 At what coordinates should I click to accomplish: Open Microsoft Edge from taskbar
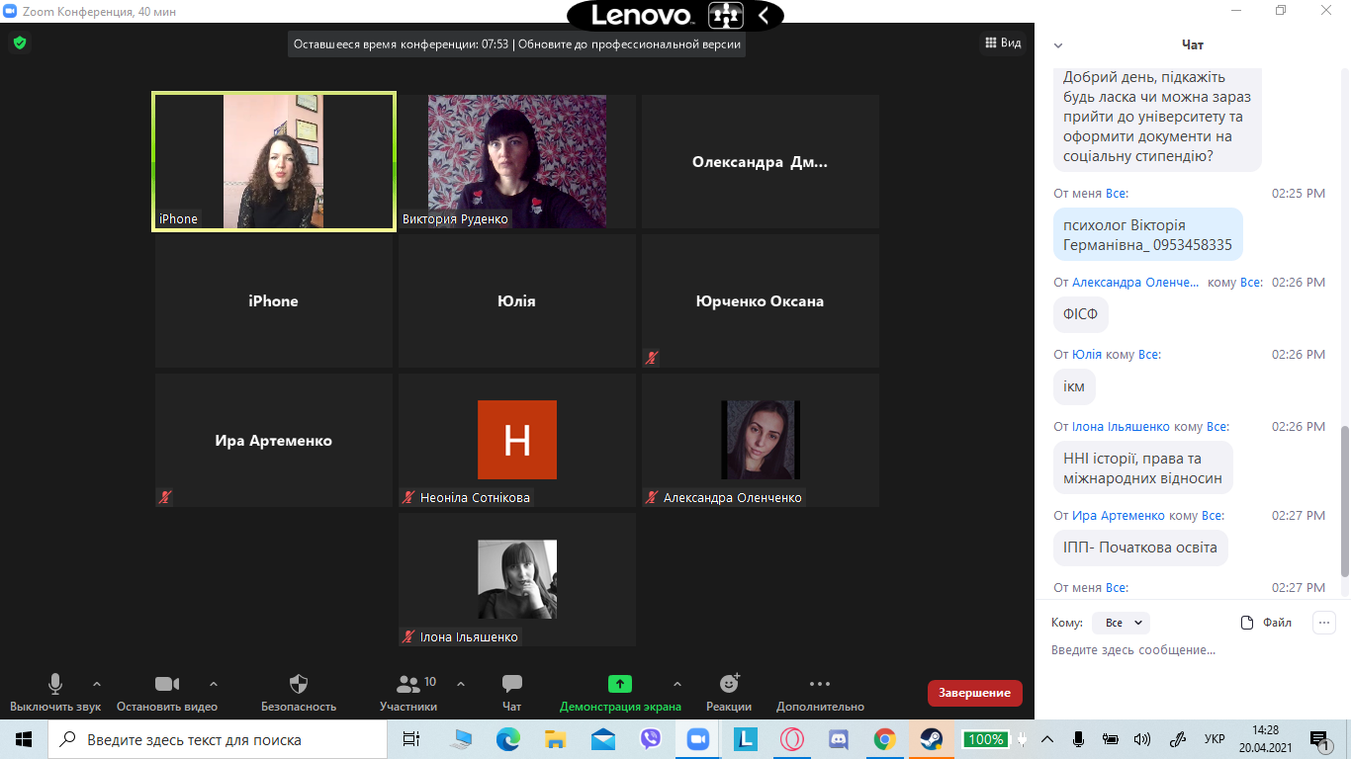(x=508, y=739)
